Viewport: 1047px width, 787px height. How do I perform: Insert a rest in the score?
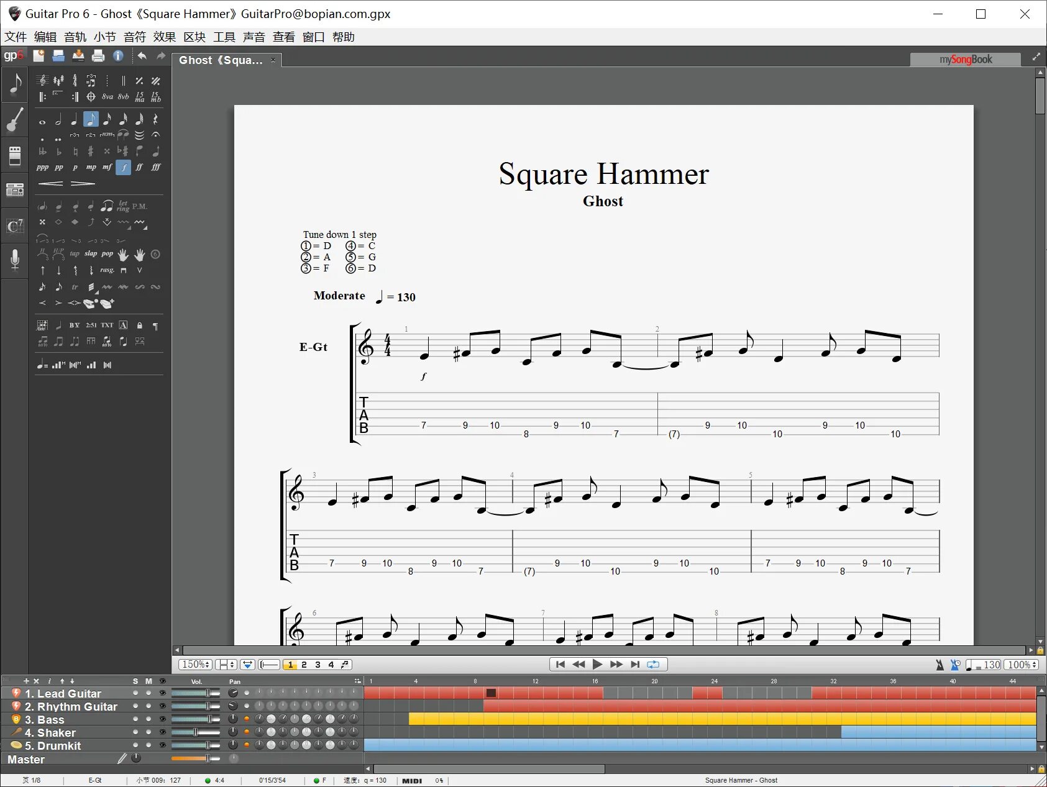point(155,119)
